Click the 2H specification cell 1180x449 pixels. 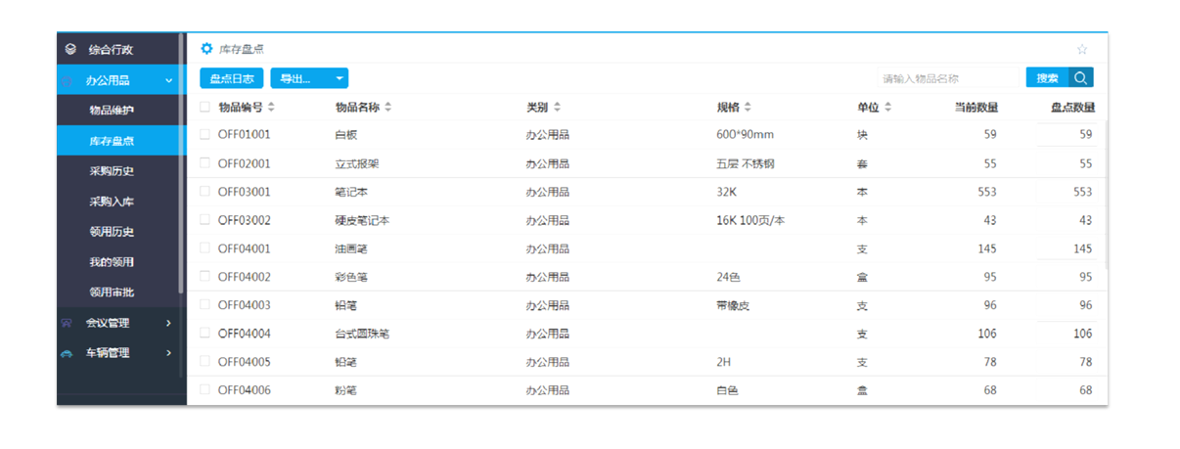(723, 362)
